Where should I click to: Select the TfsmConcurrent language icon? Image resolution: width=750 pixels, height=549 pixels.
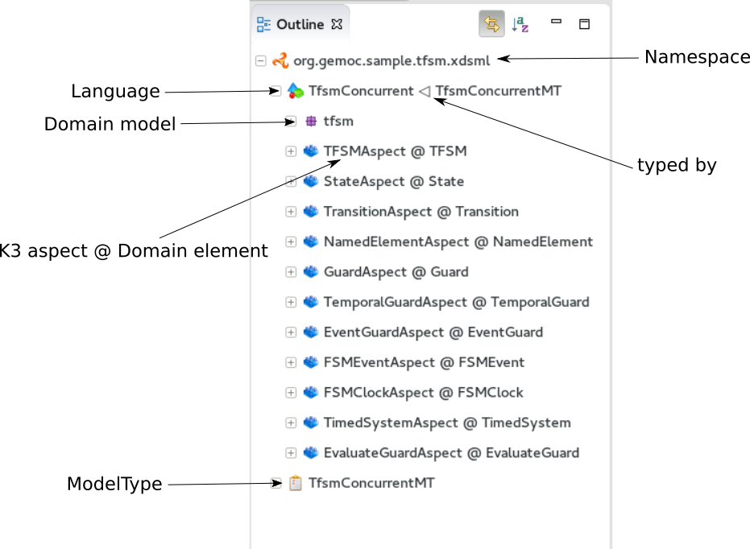295,90
